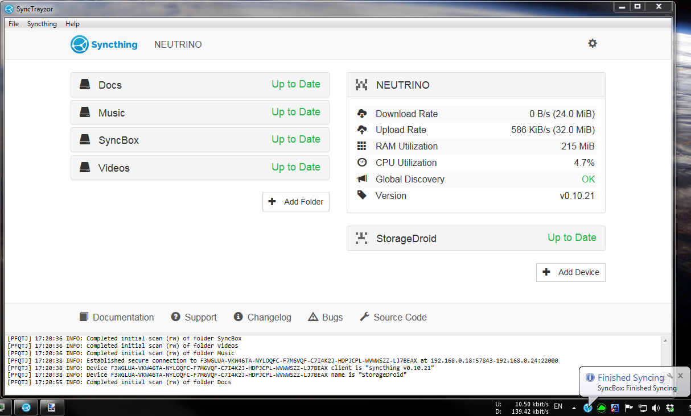The image size is (691, 416).
Task: Click the green cloud tray icon
Action: point(601,407)
